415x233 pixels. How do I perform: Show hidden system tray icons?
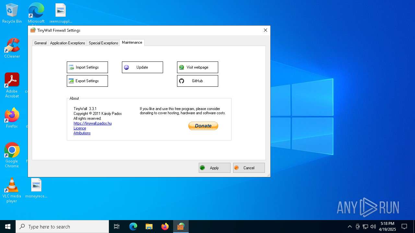click(350, 227)
